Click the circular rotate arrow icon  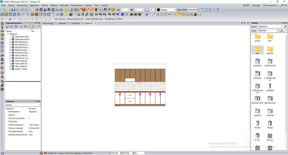27,14
